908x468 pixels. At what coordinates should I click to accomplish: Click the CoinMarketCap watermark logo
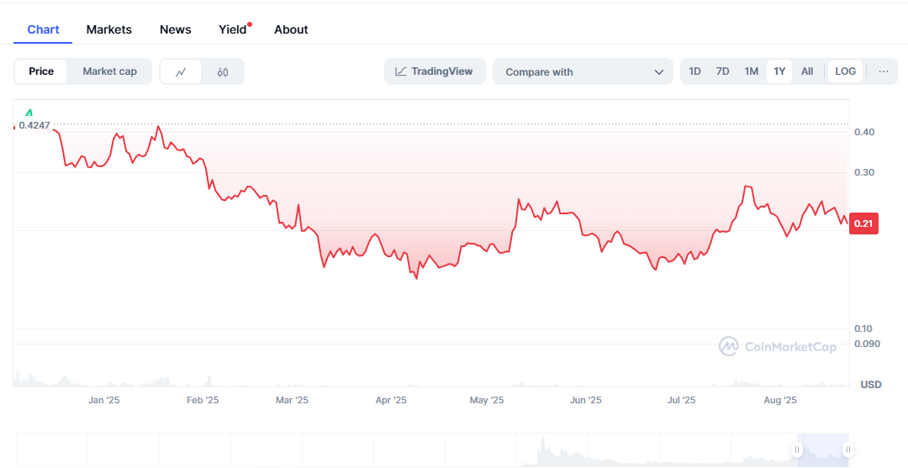click(x=728, y=346)
